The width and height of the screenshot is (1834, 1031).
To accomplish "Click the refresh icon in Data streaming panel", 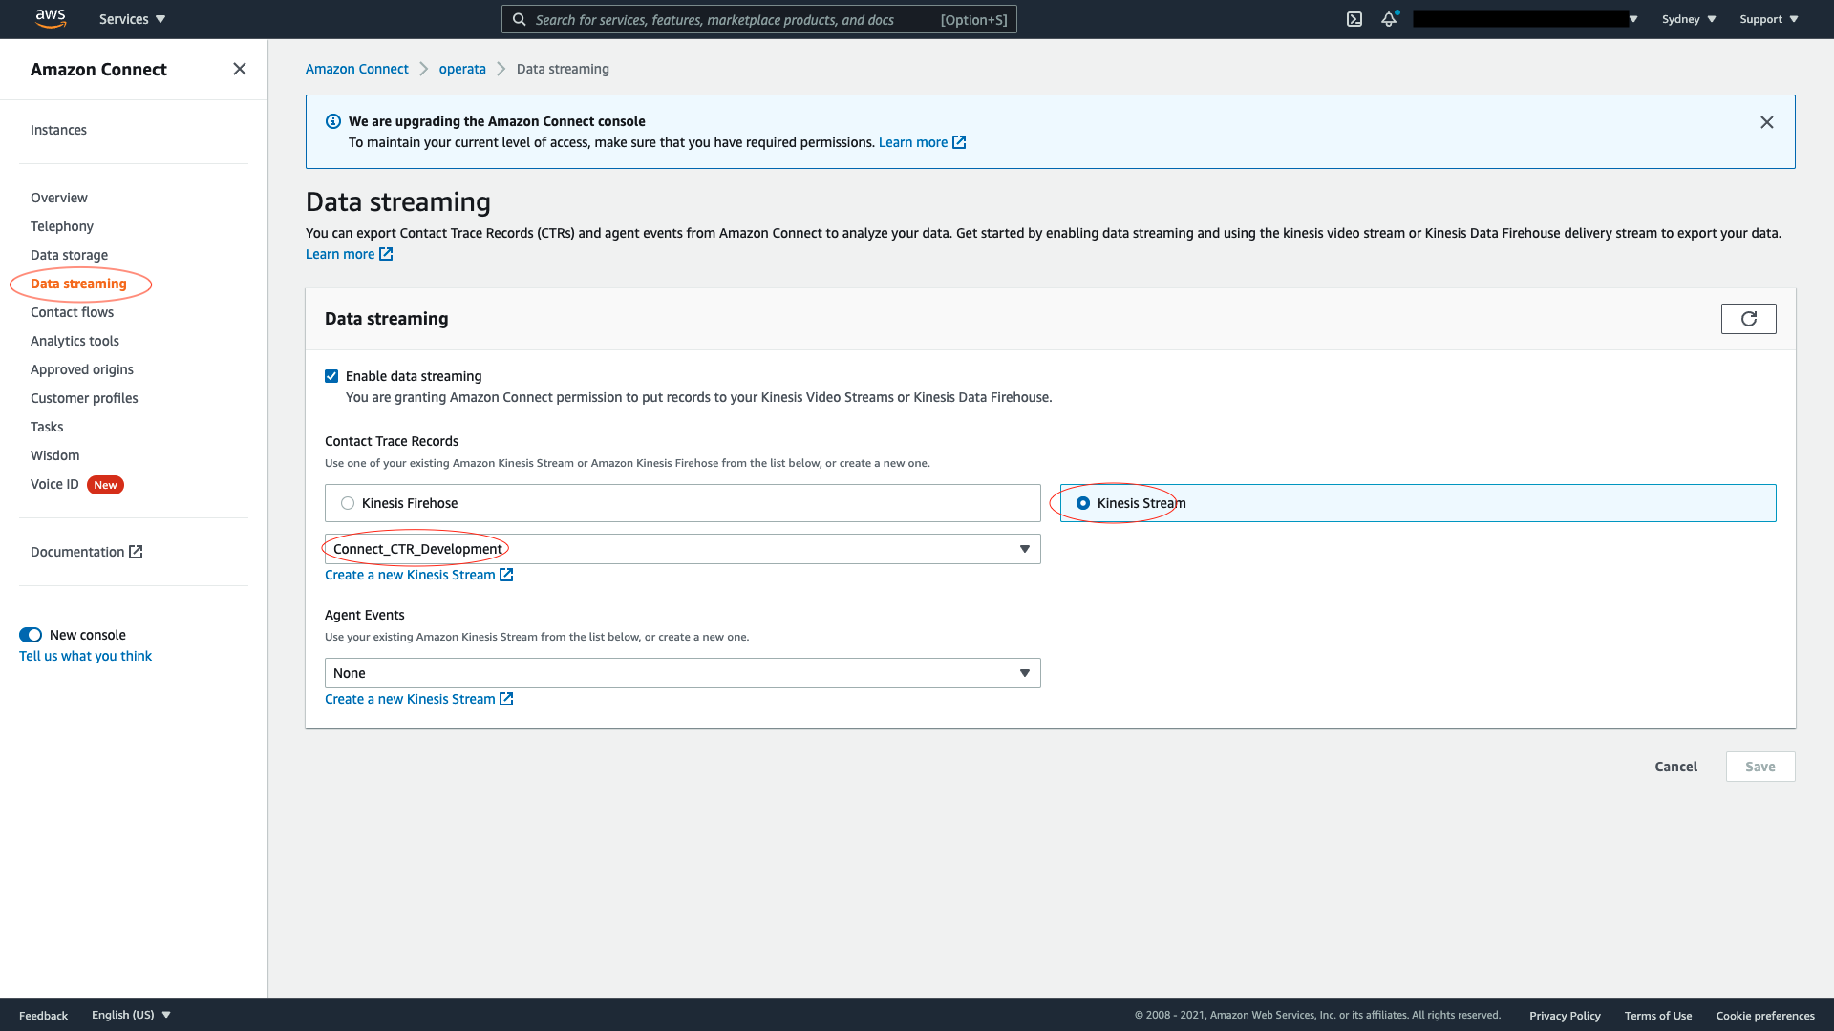I will 1748,319.
